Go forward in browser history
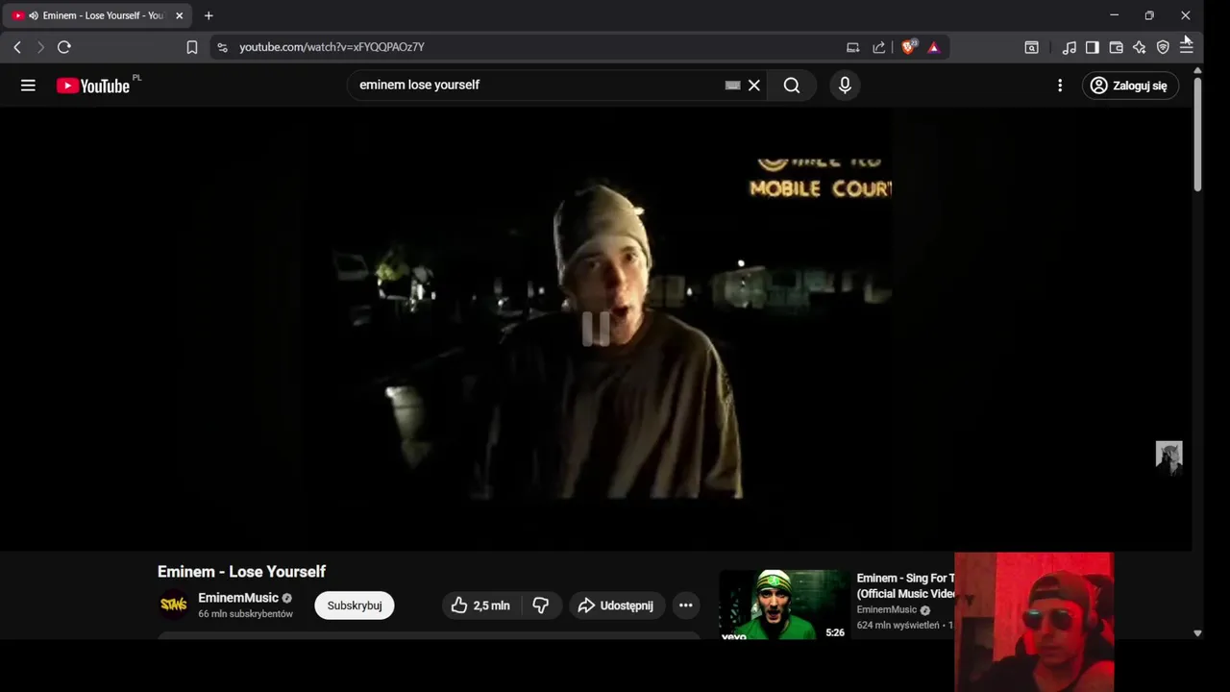 [40, 47]
